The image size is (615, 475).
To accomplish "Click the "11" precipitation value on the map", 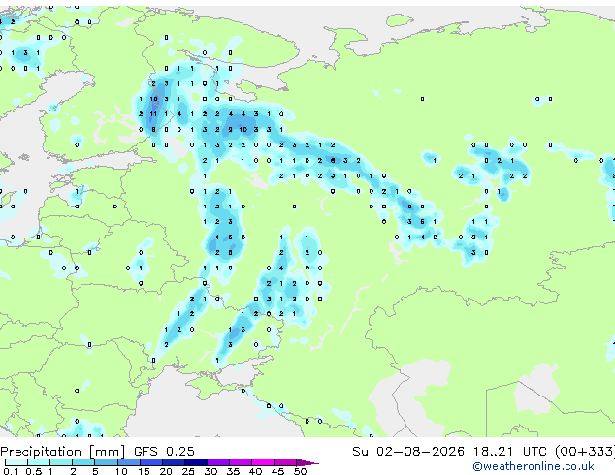I will (x=153, y=114).
